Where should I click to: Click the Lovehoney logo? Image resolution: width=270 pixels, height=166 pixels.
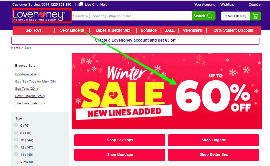coord(39,16)
